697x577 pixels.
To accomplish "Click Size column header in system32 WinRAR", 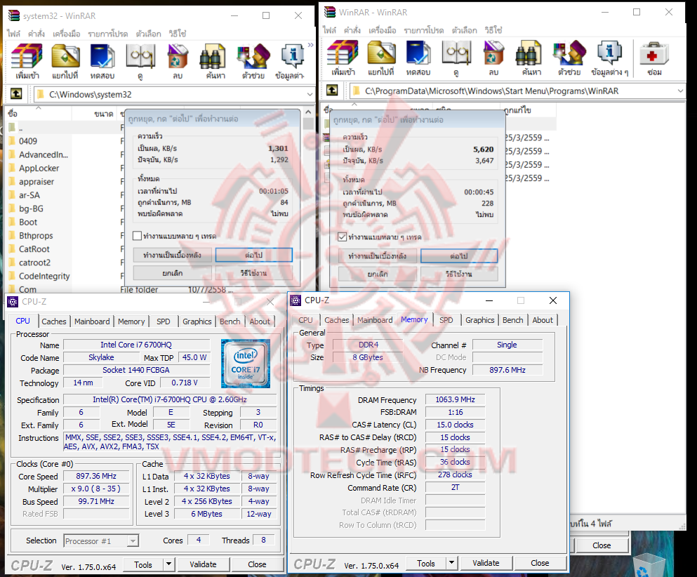I will point(94,113).
